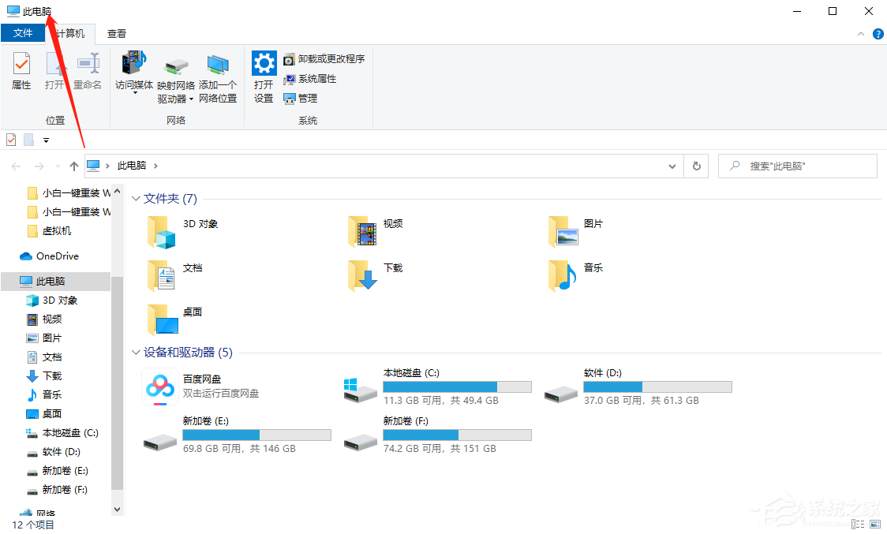Open the address bar history dropdown
This screenshot has width=887, height=534.
672,166
